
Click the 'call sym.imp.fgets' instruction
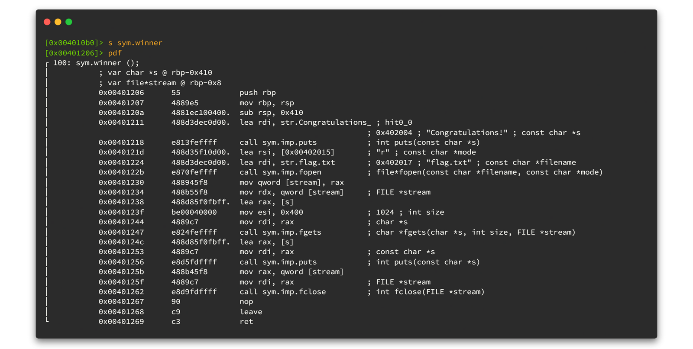(280, 232)
